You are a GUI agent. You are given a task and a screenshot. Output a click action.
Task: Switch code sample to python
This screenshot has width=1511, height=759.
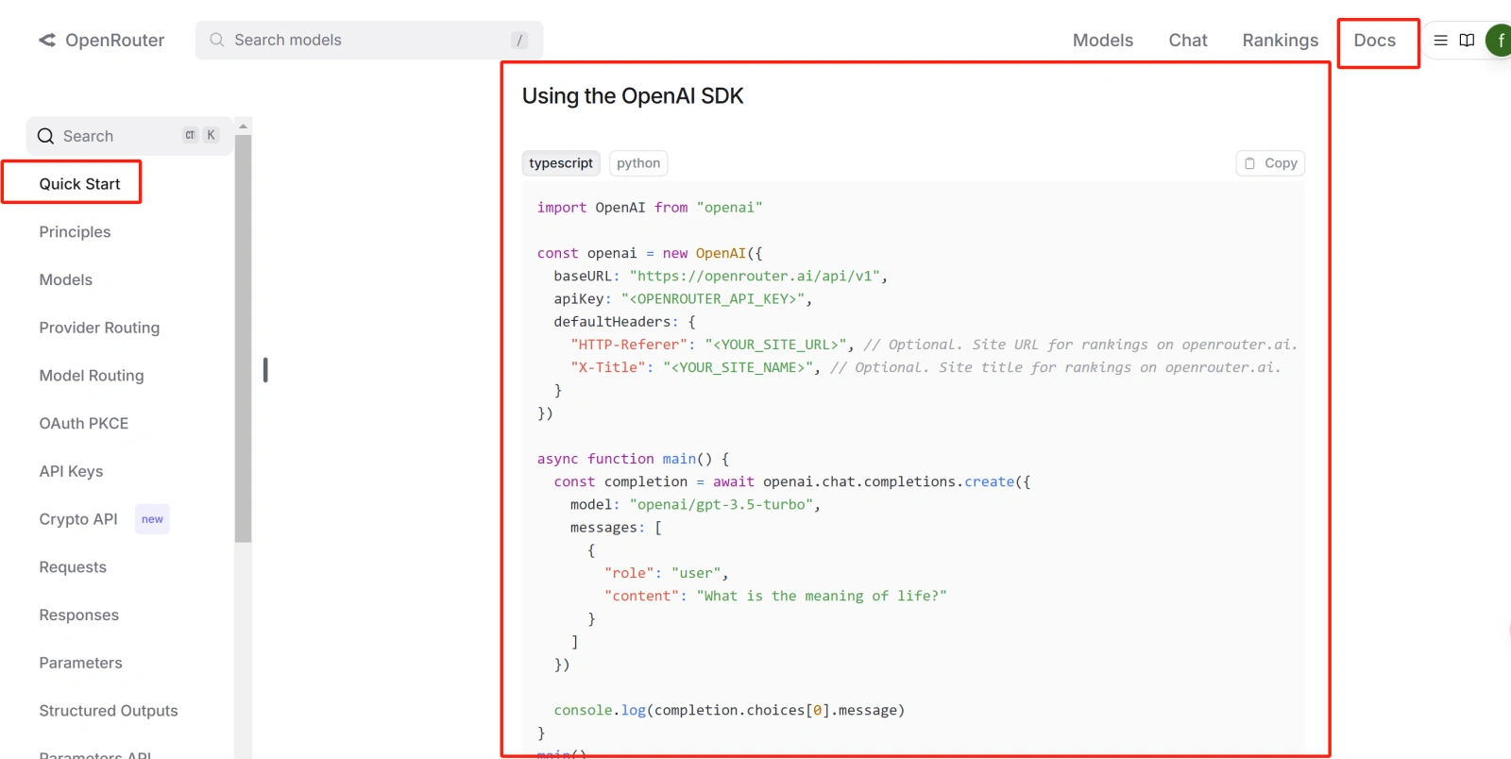[x=638, y=163]
